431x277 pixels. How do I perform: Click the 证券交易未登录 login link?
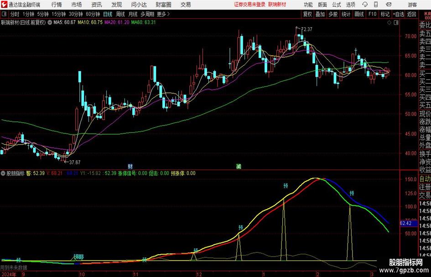pos(249,5)
